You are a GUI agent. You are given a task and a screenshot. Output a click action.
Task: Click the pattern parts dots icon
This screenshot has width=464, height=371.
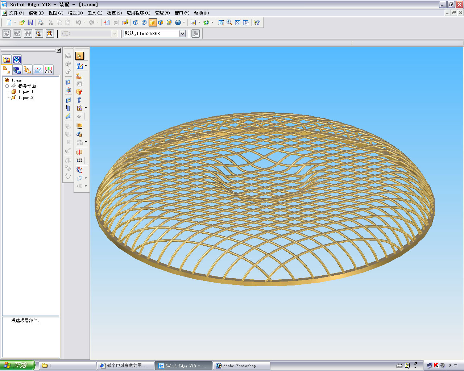pos(79,160)
